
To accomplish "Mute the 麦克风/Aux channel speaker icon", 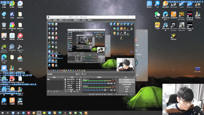I will coord(111,83).
